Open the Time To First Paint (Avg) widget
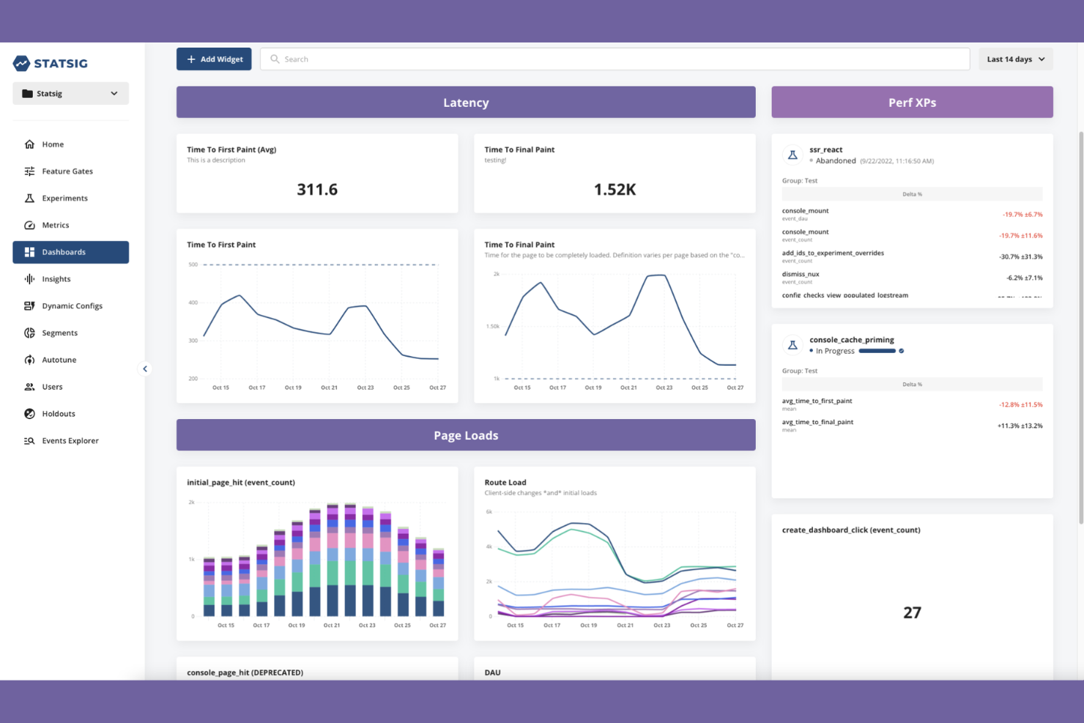Screen dimensions: 1084x723 [x=317, y=174]
